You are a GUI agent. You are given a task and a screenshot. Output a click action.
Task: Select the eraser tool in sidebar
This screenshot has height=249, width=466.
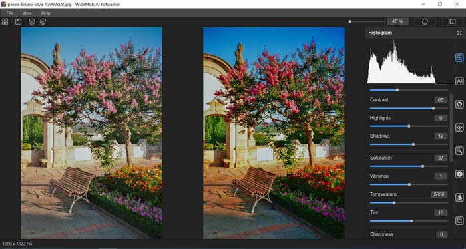[x=459, y=197]
